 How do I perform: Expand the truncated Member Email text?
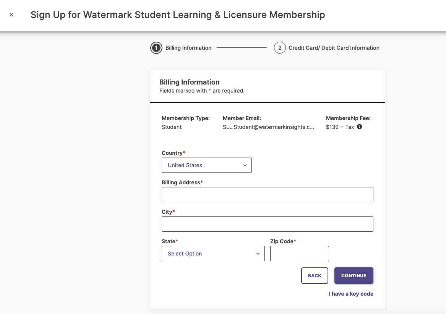(268, 127)
